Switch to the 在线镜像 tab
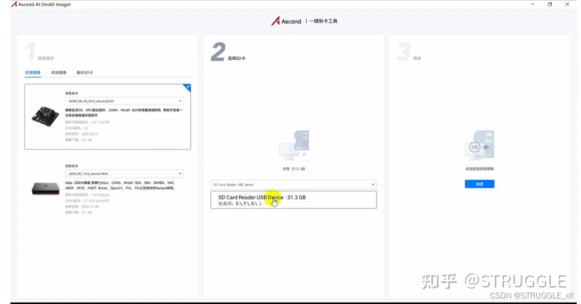The width and height of the screenshot is (581, 304). coord(33,72)
